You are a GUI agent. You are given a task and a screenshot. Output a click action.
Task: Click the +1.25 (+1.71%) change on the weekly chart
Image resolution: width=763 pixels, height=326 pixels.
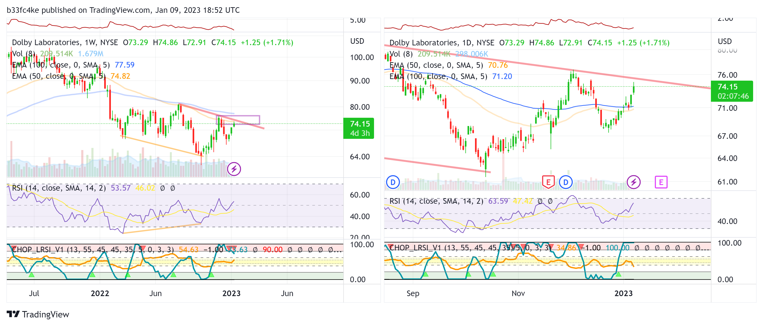(267, 42)
